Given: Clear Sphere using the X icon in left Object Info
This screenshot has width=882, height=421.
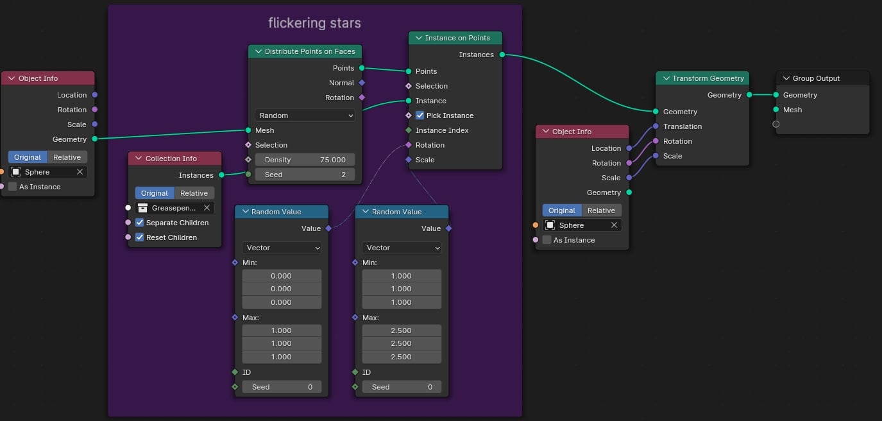Looking at the screenshot, I should [80, 171].
